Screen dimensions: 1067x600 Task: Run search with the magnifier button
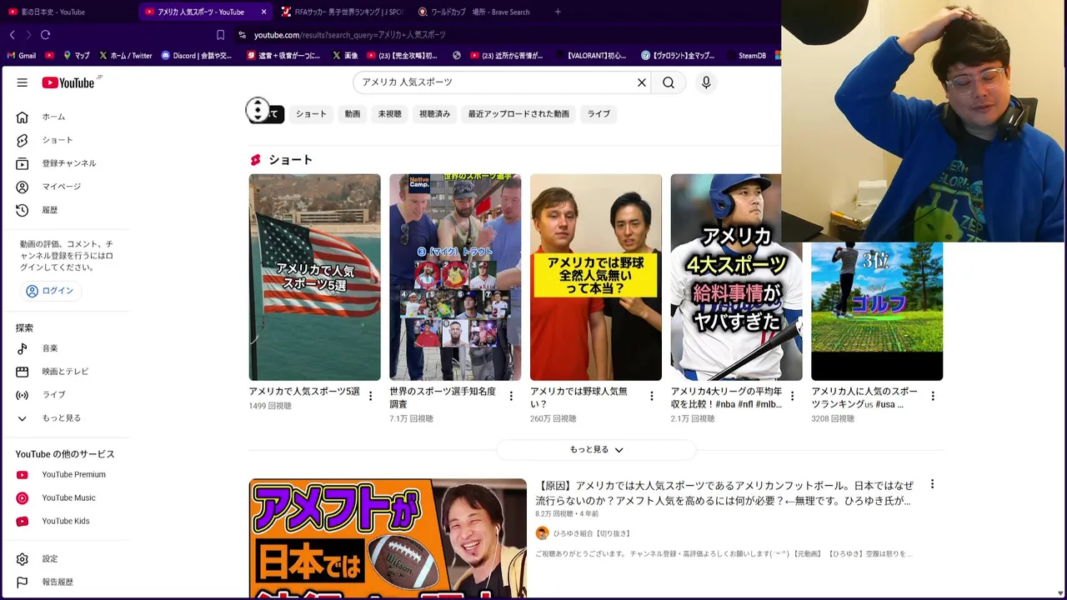(669, 82)
